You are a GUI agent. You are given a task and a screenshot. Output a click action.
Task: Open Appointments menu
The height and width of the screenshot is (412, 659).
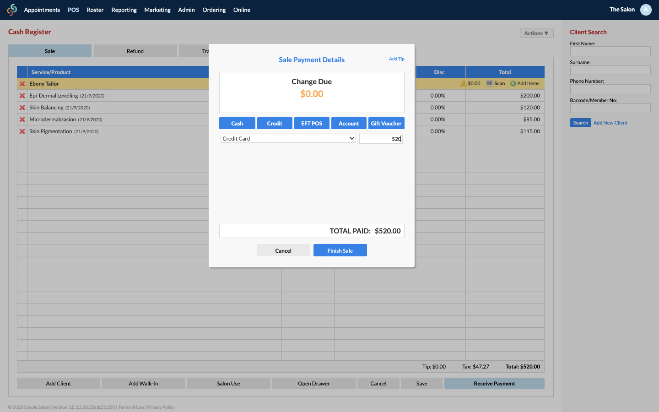tap(42, 10)
